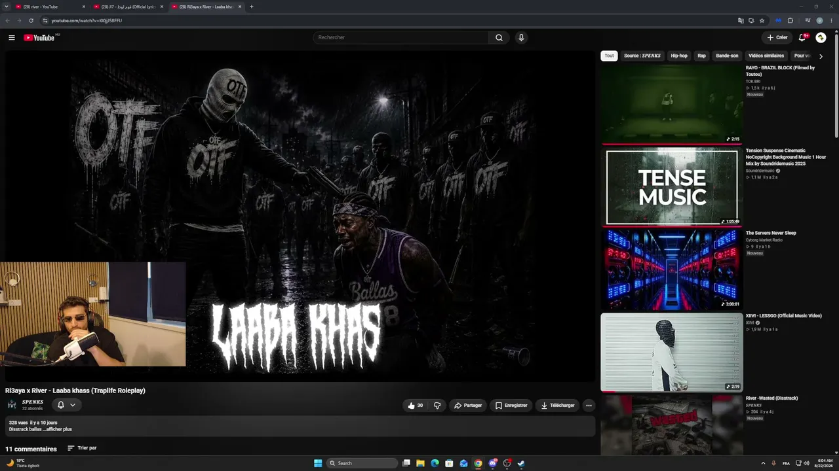Open File Explorer from the taskbar
The width and height of the screenshot is (839, 471).
420,463
